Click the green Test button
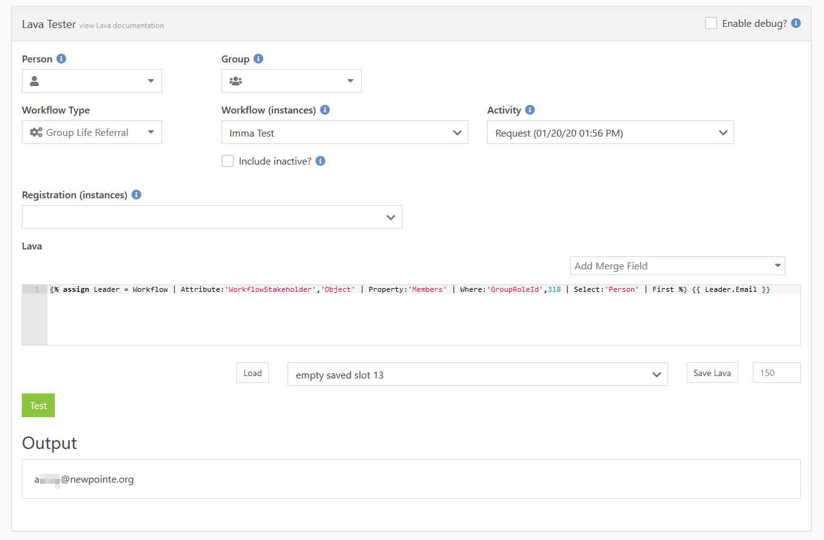This screenshot has height=540, width=824. tap(38, 405)
